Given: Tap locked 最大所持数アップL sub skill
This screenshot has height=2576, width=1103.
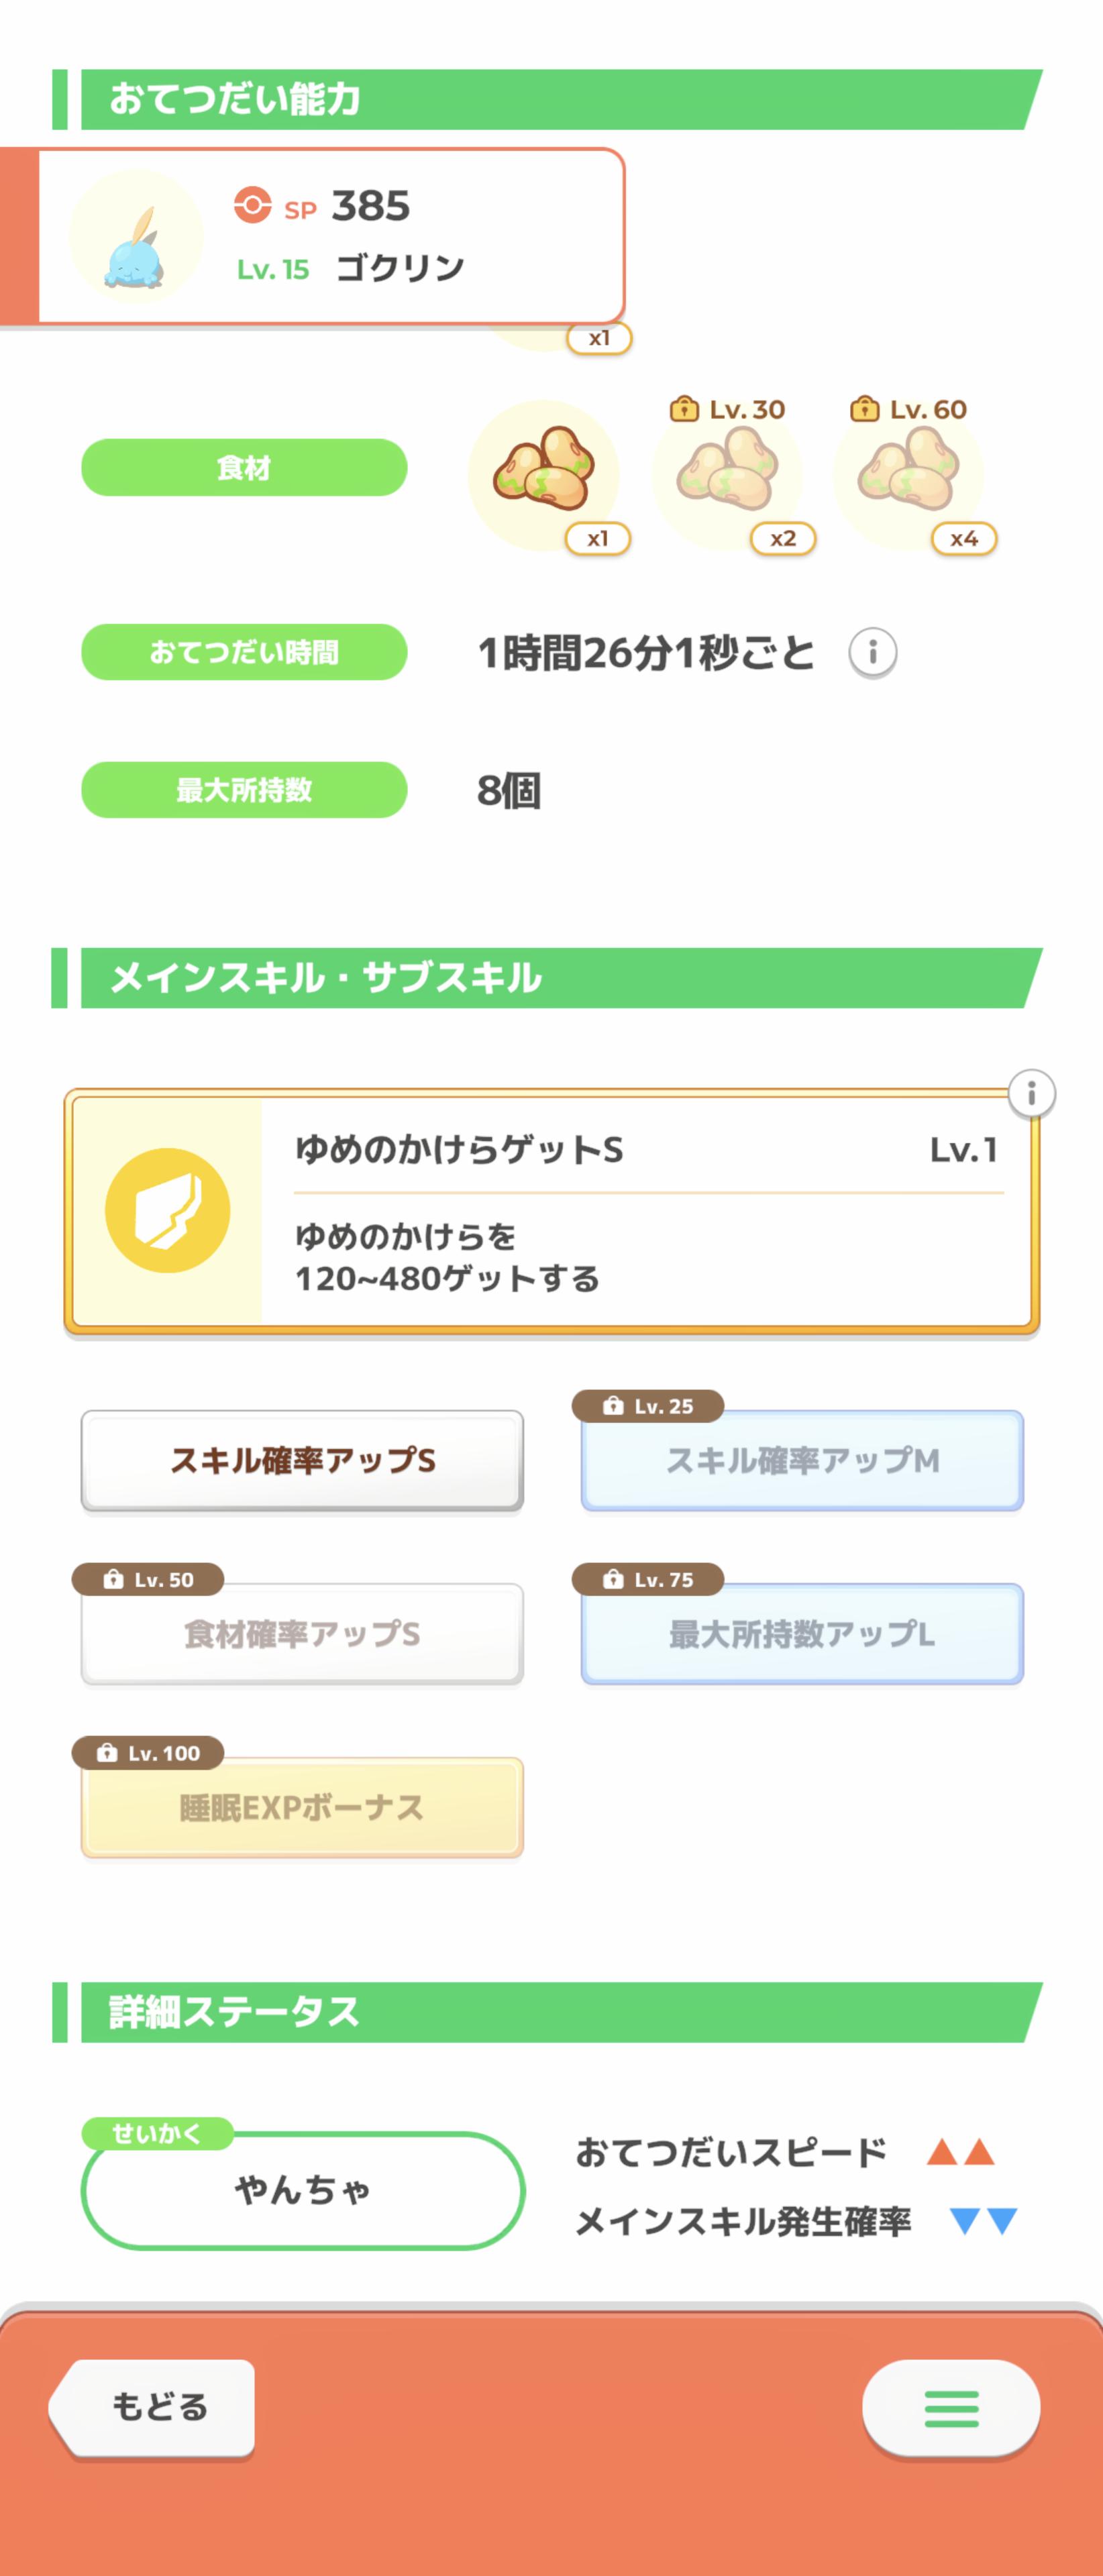Looking at the screenshot, I should point(802,1633).
